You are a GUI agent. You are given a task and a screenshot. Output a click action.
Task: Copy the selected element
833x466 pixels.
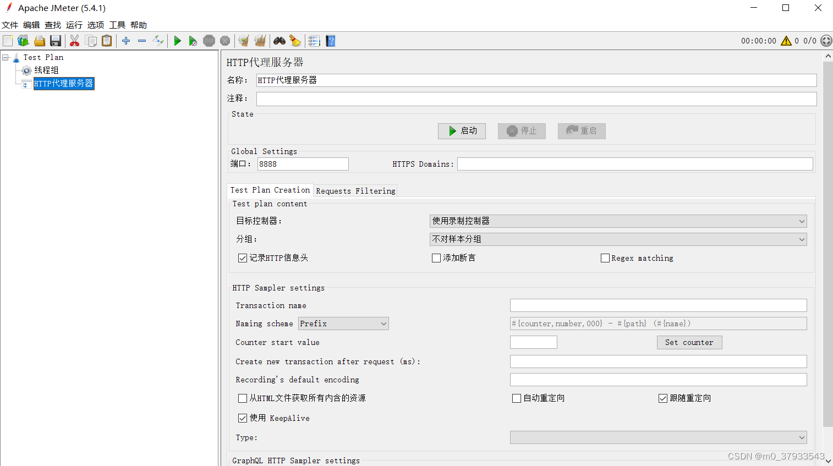click(x=91, y=41)
